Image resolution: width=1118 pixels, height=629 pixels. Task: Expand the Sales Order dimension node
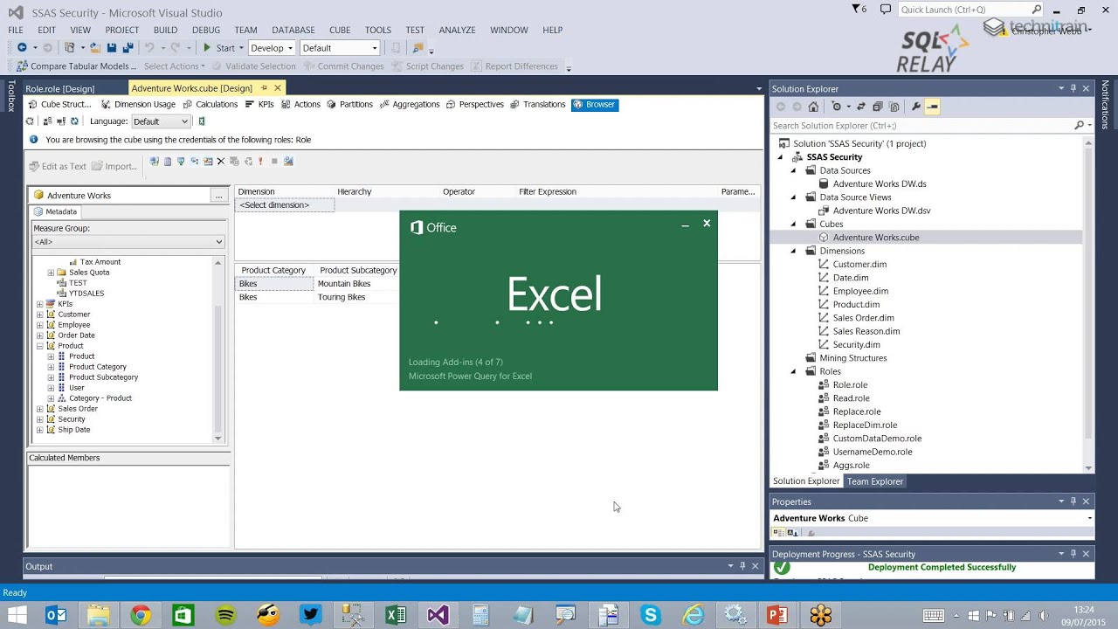[39, 409]
